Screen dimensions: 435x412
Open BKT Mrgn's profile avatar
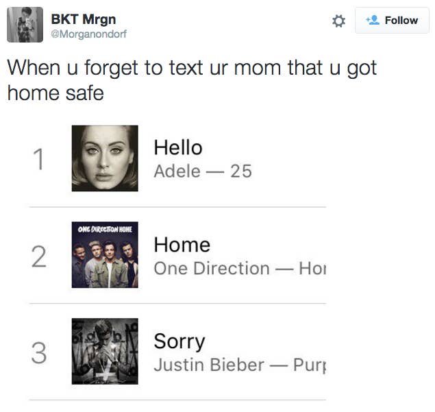(25, 25)
